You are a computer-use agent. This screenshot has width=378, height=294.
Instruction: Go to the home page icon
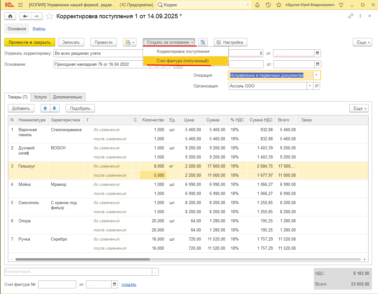(10, 16)
